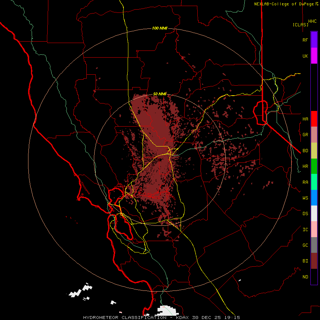Click the WS legend label
This screenshot has width=320, height=320.
pyautogui.click(x=305, y=198)
